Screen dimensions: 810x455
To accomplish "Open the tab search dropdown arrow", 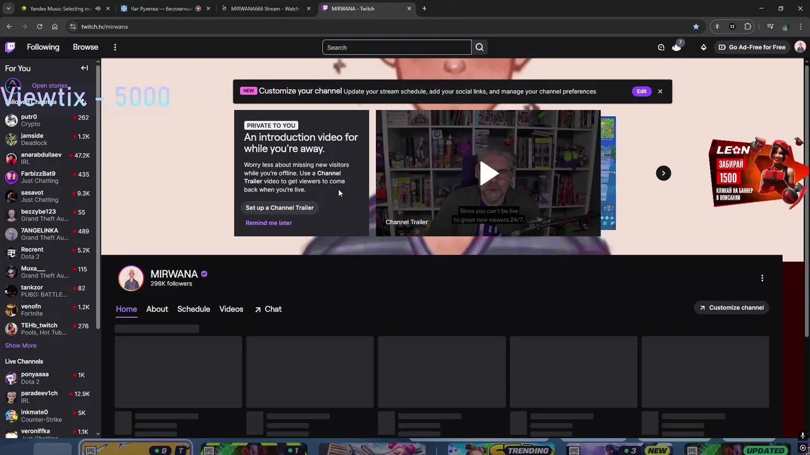I will [x=8, y=9].
